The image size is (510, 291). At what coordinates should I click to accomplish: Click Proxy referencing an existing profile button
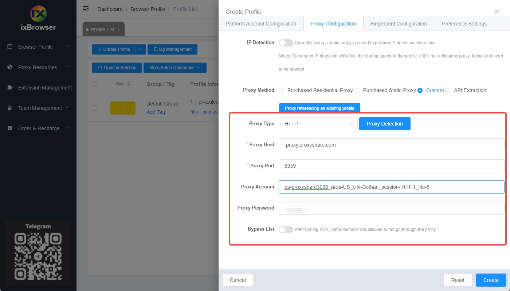319,108
